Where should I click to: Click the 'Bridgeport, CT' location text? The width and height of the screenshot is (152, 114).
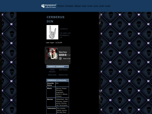(65, 36)
